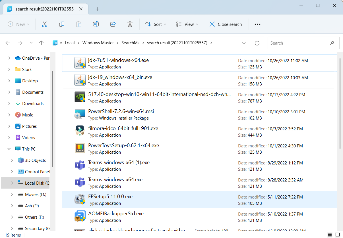
Task: Click the FFSetup5.11.0.0.exe icon
Action: point(80,200)
